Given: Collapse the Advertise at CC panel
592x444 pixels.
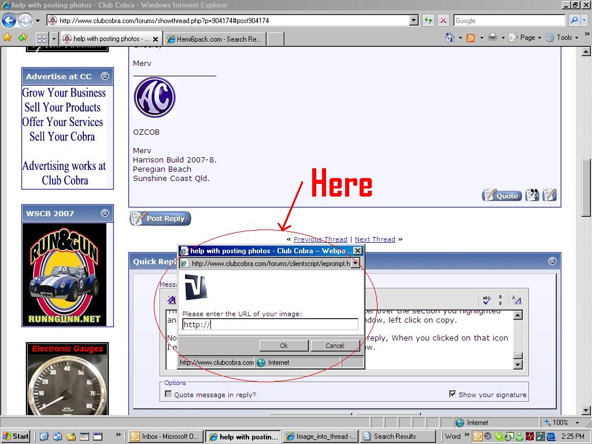Looking at the screenshot, I should pyautogui.click(x=105, y=76).
